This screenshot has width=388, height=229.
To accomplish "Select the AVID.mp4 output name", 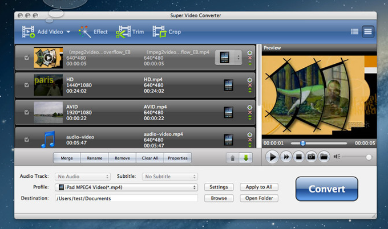I will [x=155, y=107].
